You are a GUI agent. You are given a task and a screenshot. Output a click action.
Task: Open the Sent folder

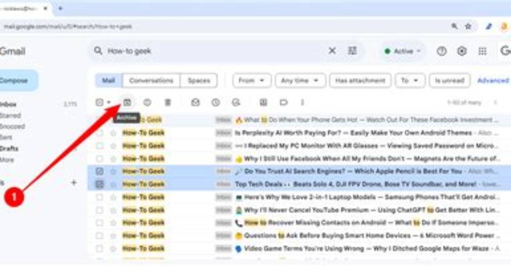6,138
